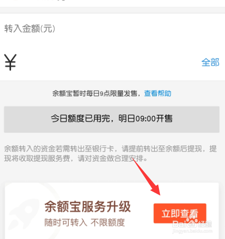
Task: Tap 全部 to transfer entire balance
Action: (210, 63)
